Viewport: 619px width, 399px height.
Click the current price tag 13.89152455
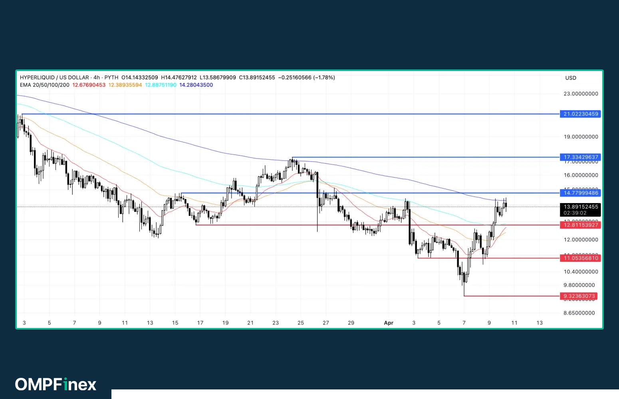(581, 207)
